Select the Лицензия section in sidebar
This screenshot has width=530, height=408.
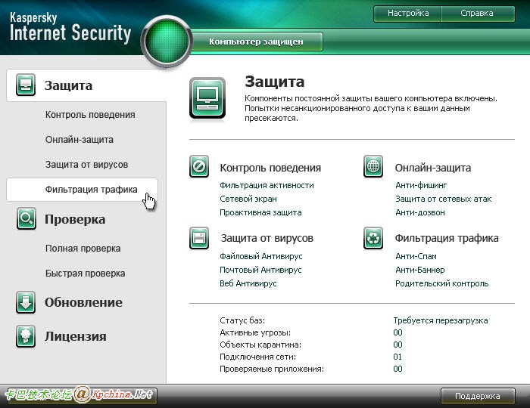coord(76,336)
